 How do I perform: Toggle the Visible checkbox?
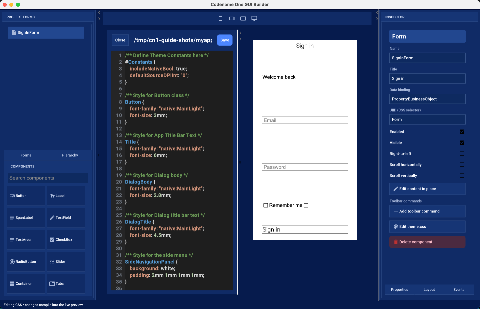462,143
